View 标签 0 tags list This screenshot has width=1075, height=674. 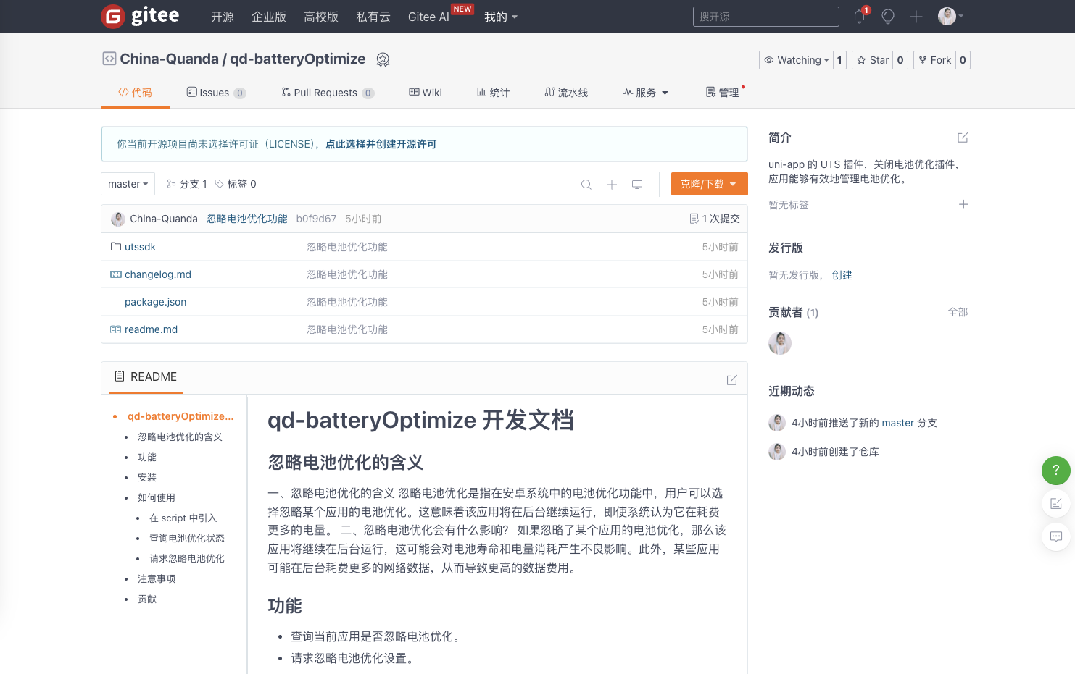click(x=236, y=184)
